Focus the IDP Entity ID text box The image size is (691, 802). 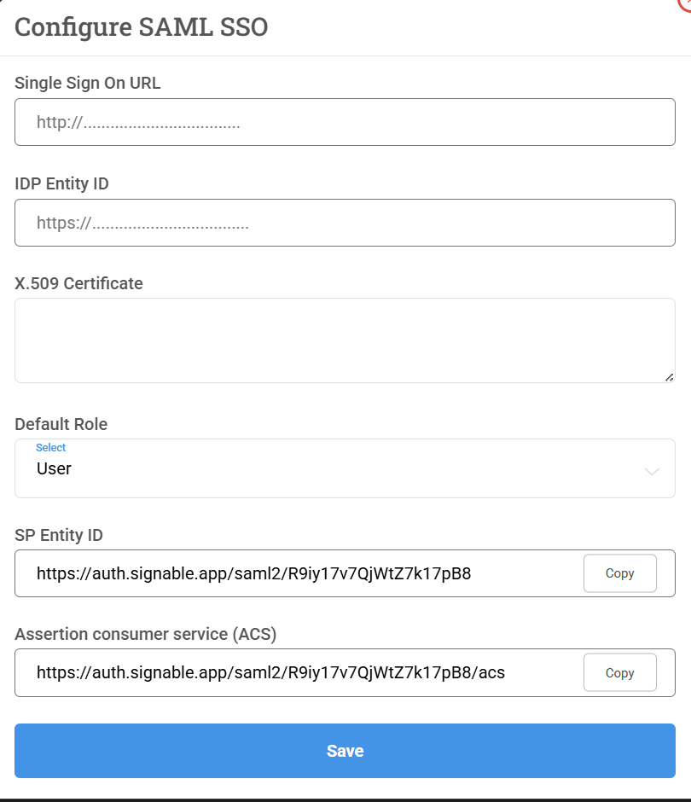coord(345,223)
